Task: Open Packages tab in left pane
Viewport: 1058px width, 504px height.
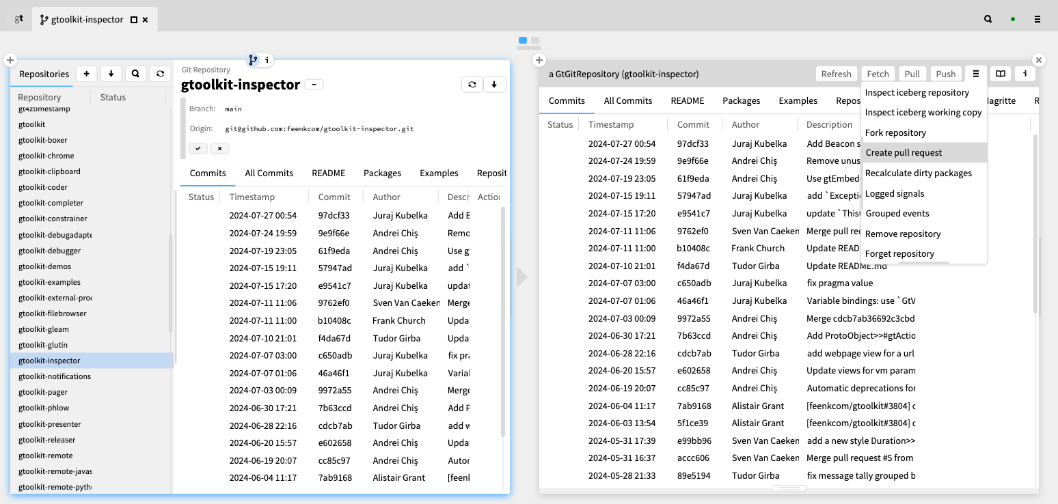Action: point(382,173)
